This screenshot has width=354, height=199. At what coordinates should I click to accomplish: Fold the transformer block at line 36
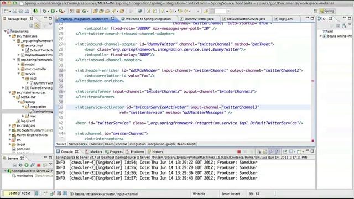(x=65, y=91)
